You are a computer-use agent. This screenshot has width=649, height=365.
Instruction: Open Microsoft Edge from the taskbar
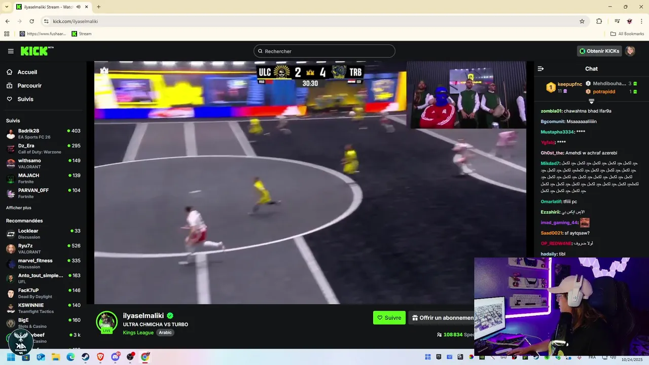70,357
